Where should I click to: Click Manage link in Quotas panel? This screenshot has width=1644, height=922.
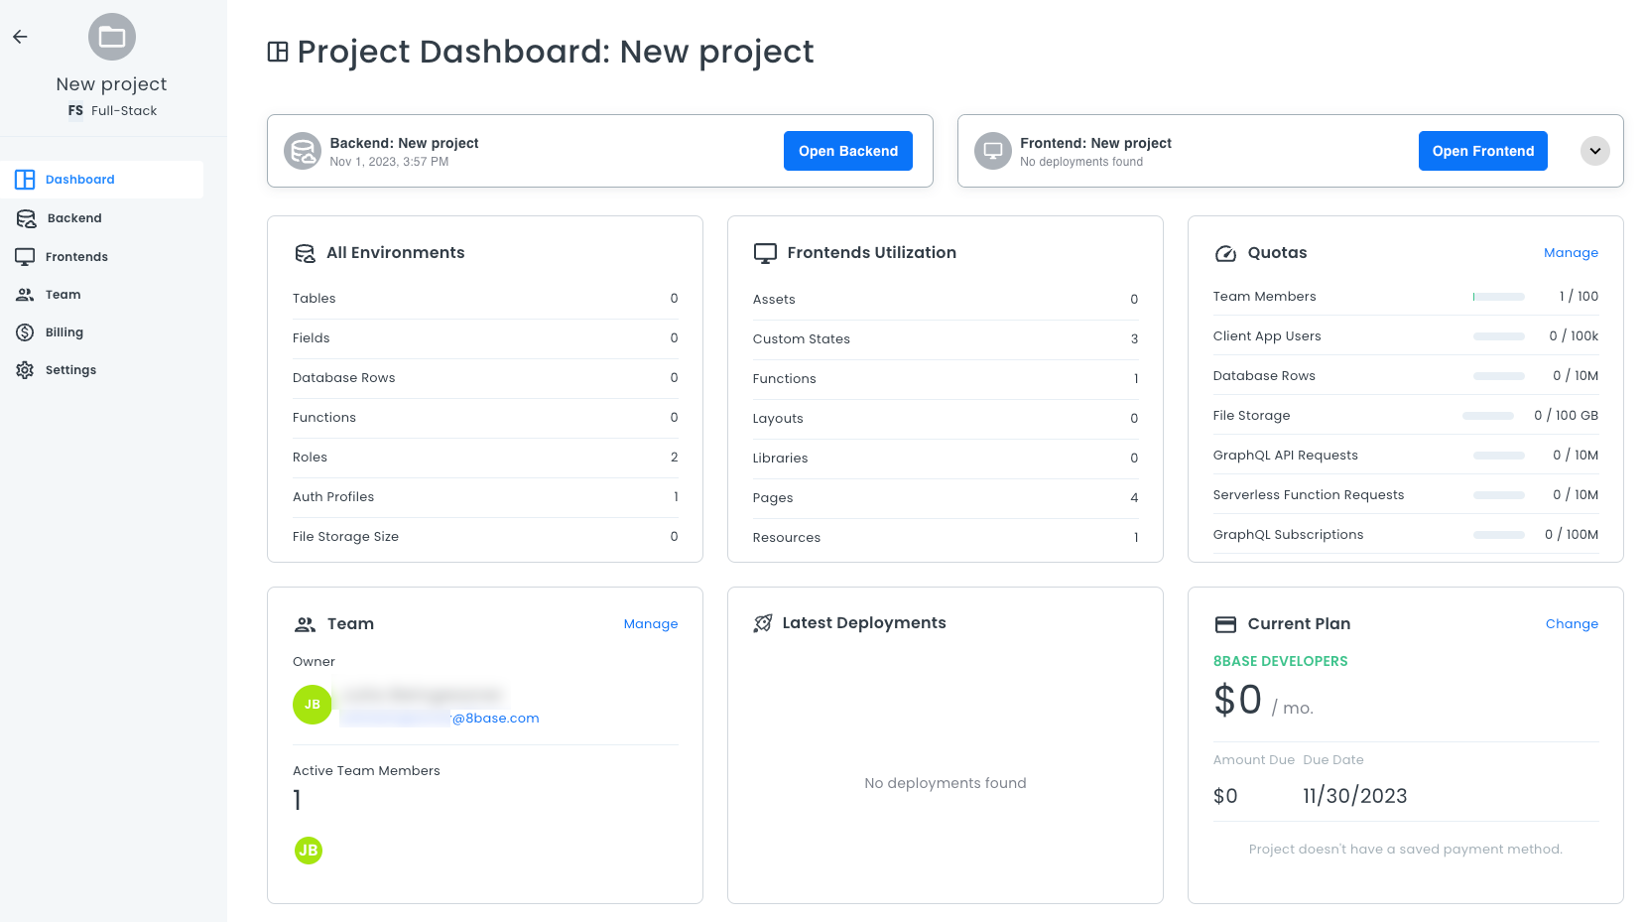1571,253
